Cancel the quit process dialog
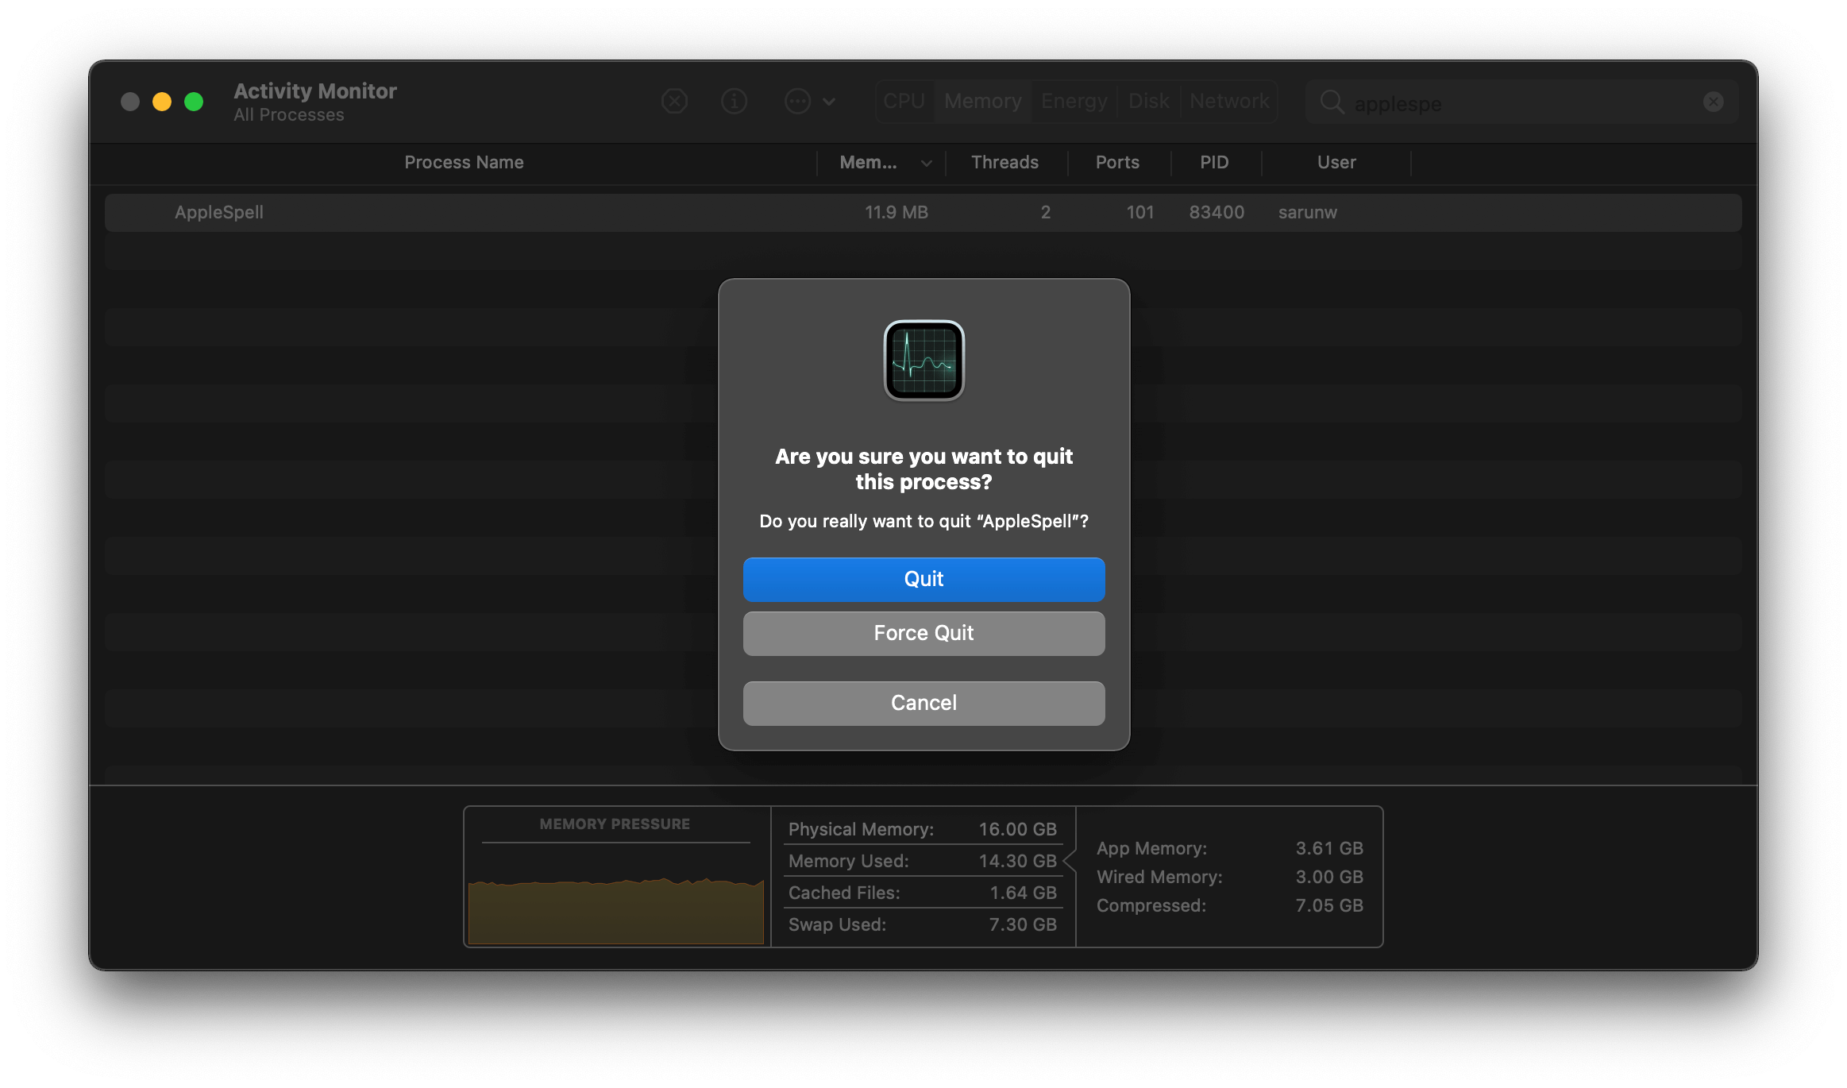The image size is (1847, 1088). 923,703
